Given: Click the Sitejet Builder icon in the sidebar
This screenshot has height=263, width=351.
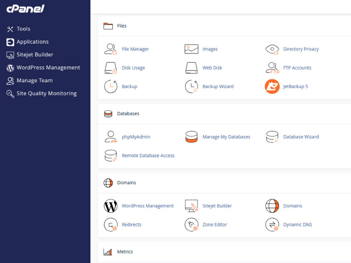Looking at the screenshot, I should (10, 55).
